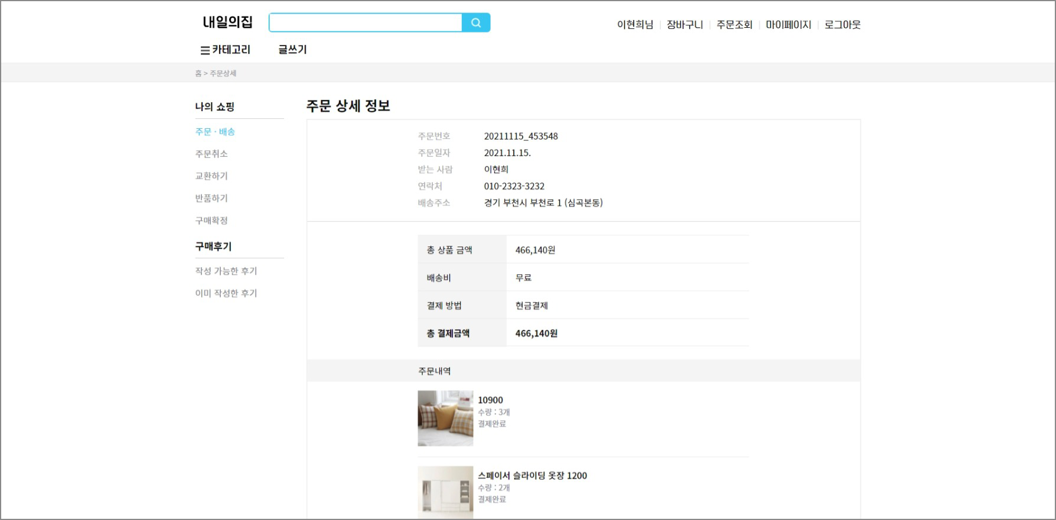The height and width of the screenshot is (520, 1056).
Task: Open 작성 가능한 후기 in the sidebar
Action: [x=226, y=271]
